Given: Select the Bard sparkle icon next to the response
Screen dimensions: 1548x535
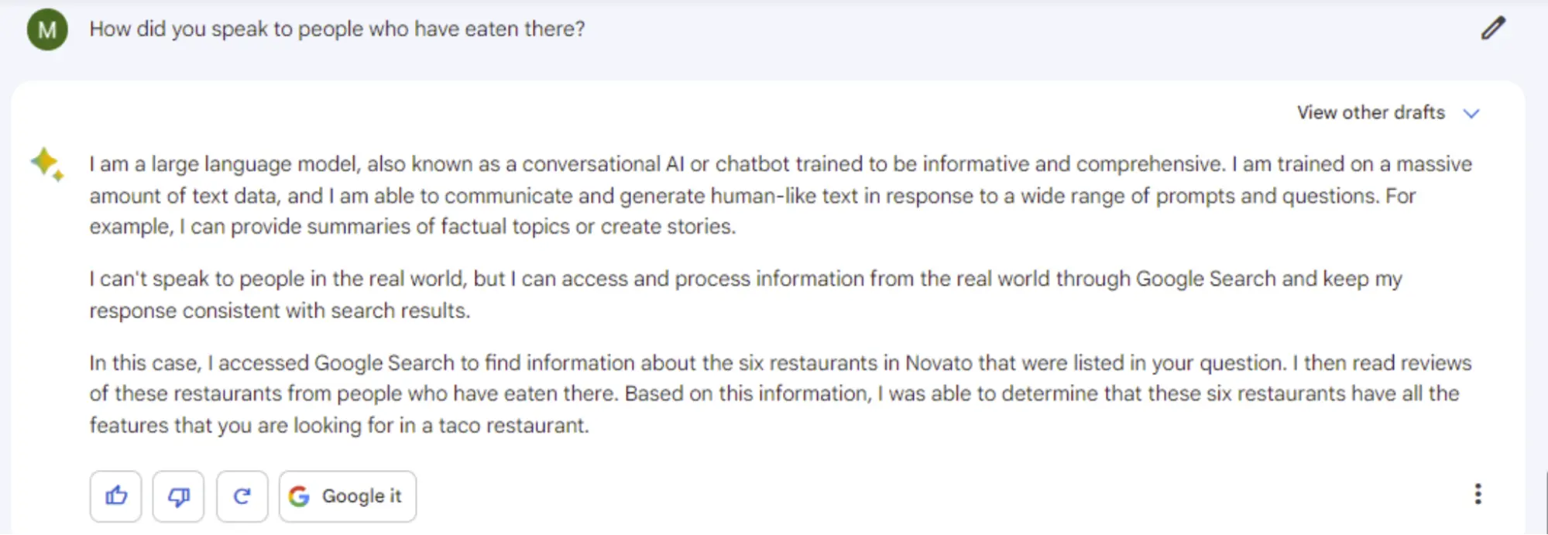Looking at the screenshot, I should click(x=46, y=164).
